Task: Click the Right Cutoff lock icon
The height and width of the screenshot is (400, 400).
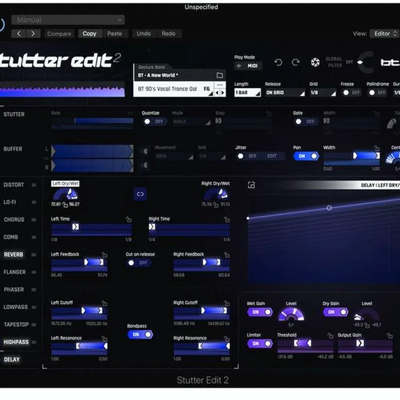Action: coord(227,303)
